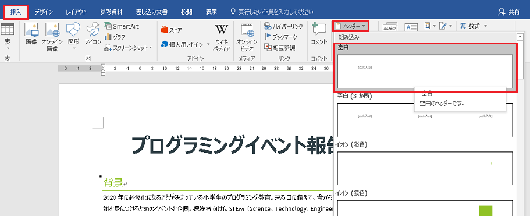Switch to the 差し込み文書 tab
The height and width of the screenshot is (216, 530).
pos(152,12)
